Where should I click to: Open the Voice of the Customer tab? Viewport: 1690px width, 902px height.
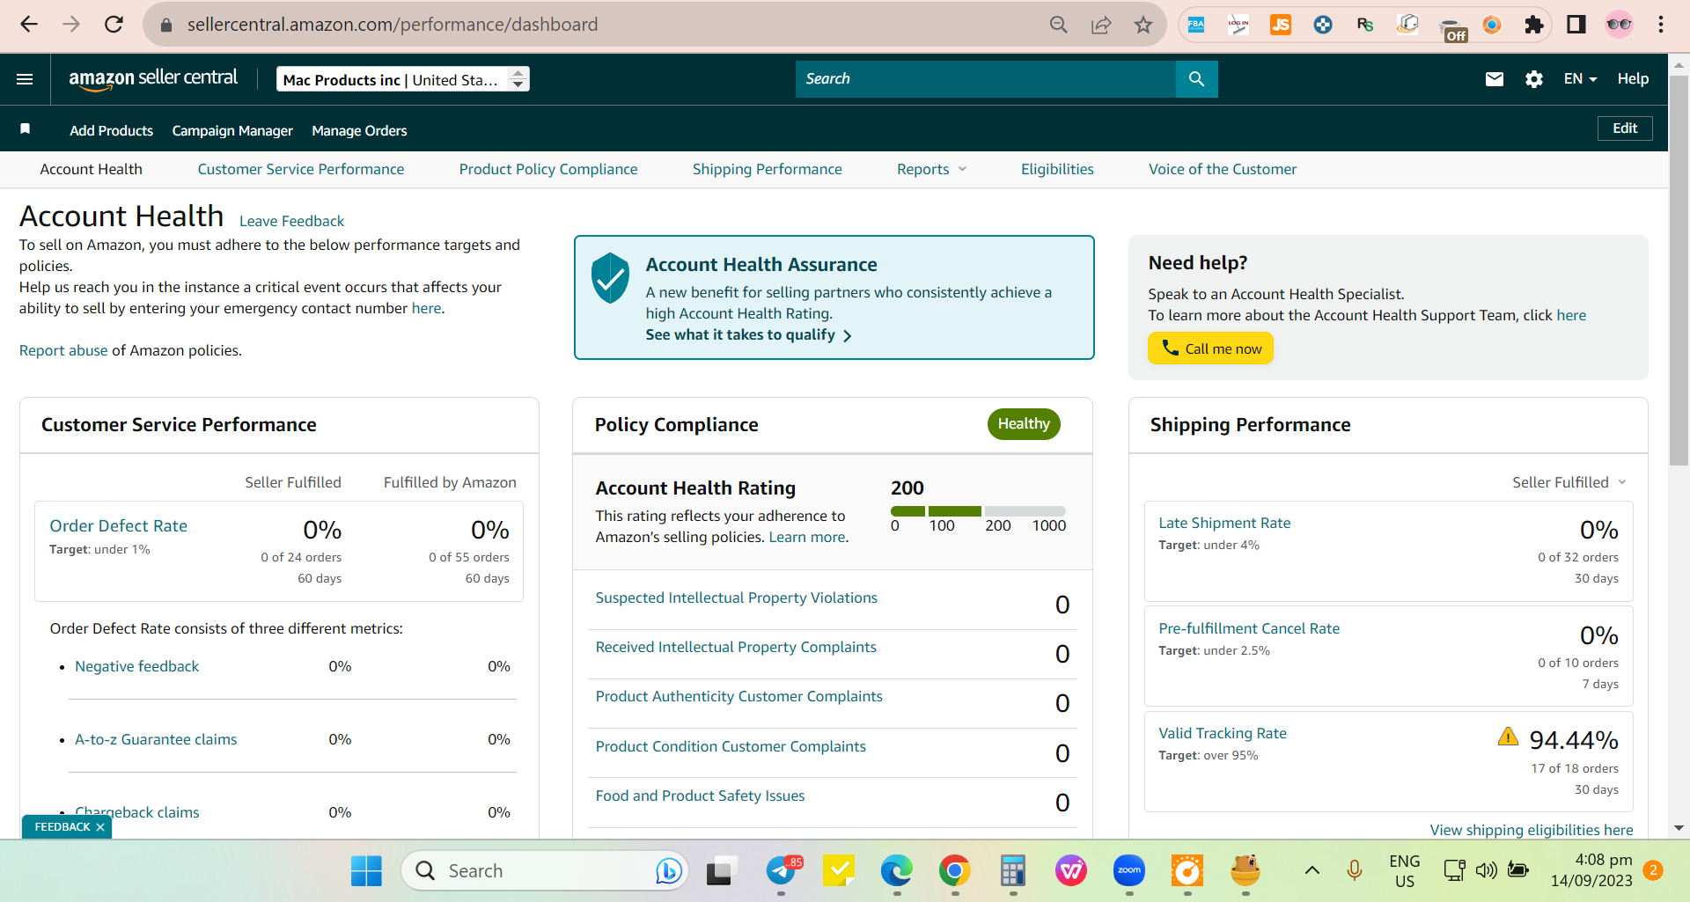pyautogui.click(x=1223, y=169)
